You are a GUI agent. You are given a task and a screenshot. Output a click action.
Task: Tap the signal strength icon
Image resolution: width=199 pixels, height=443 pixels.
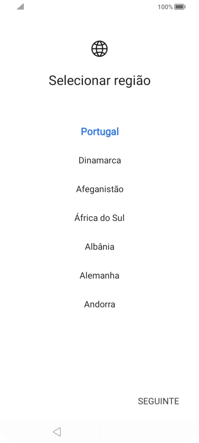pos(20,7)
